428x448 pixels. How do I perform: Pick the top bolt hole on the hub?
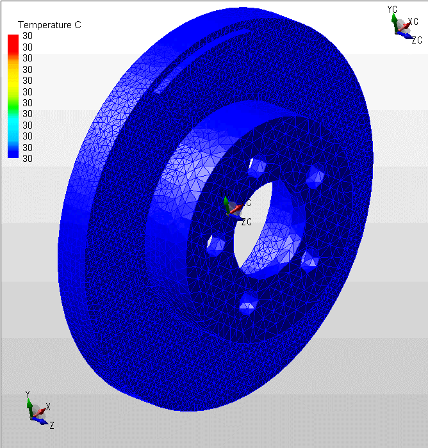257,168
